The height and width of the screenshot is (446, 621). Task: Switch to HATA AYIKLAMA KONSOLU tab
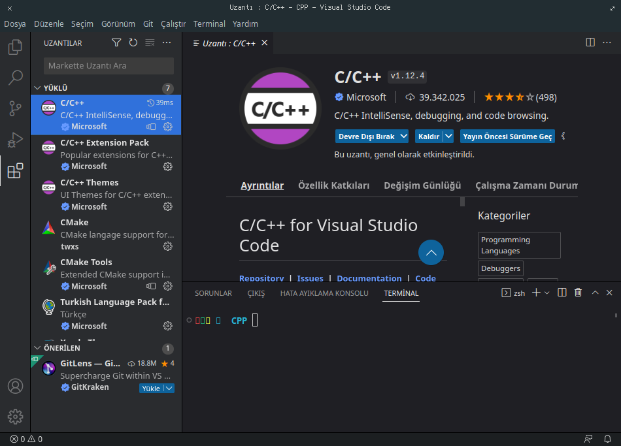pos(324,293)
